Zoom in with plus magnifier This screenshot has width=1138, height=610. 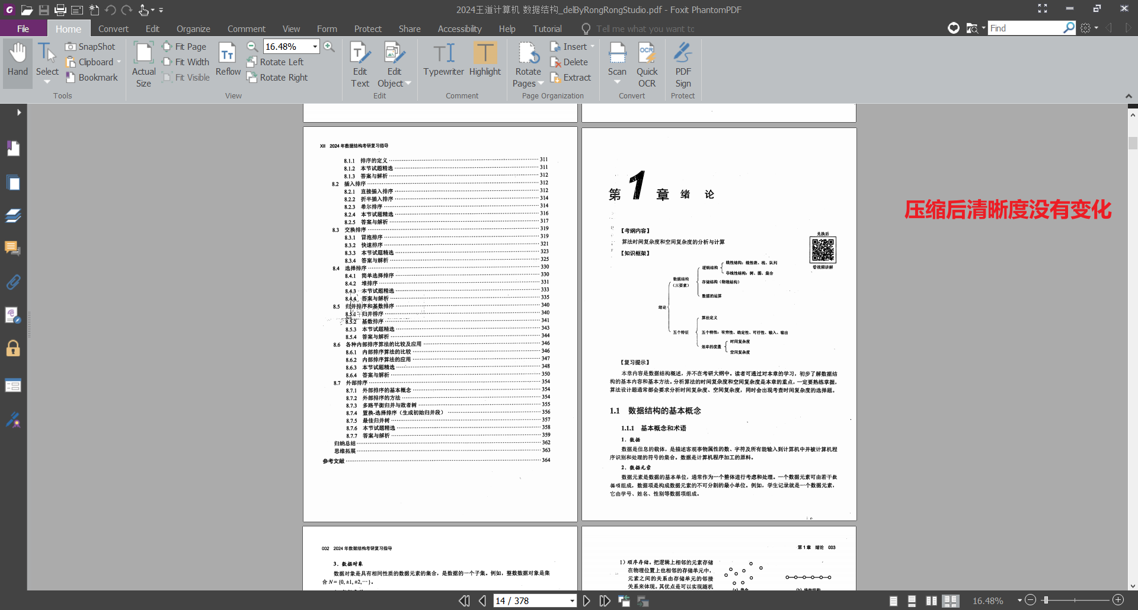pyautogui.click(x=329, y=47)
